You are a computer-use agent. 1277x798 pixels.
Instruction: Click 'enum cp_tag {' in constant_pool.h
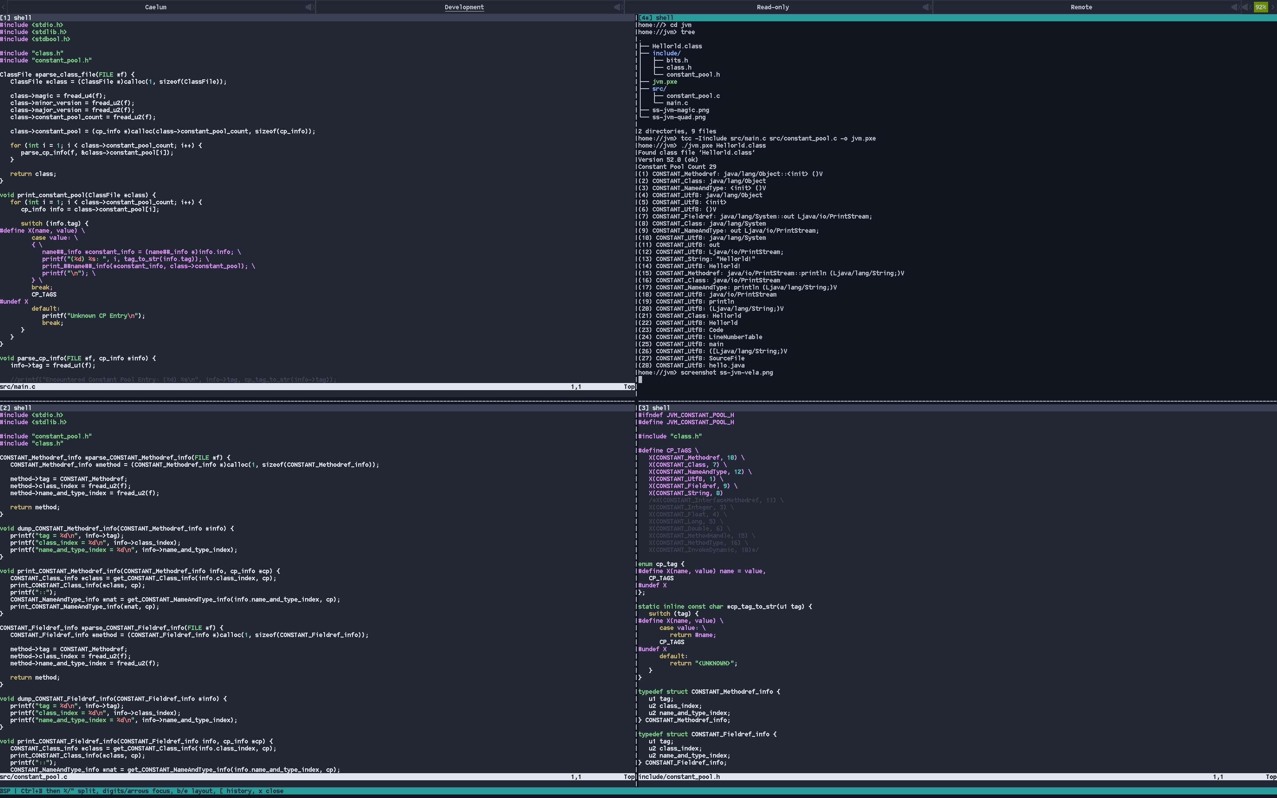tap(661, 563)
